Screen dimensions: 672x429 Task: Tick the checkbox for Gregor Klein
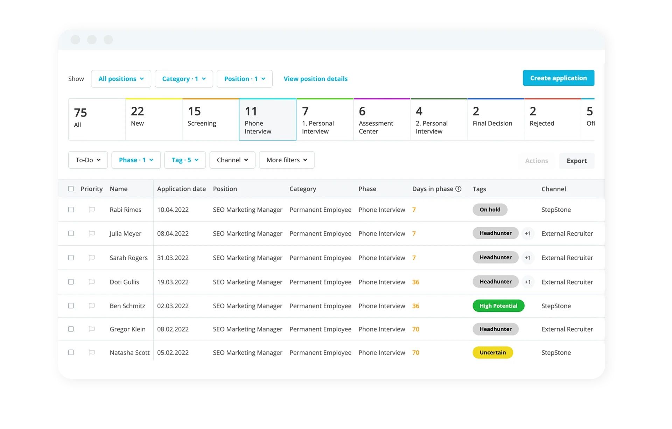coord(71,329)
